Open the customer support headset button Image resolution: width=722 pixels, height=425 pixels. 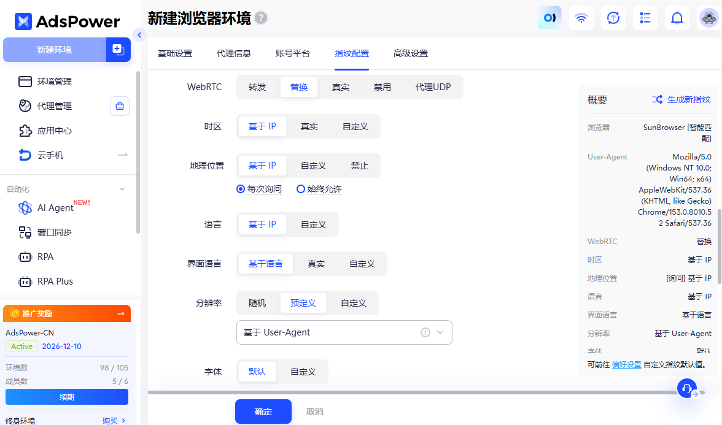(687, 388)
